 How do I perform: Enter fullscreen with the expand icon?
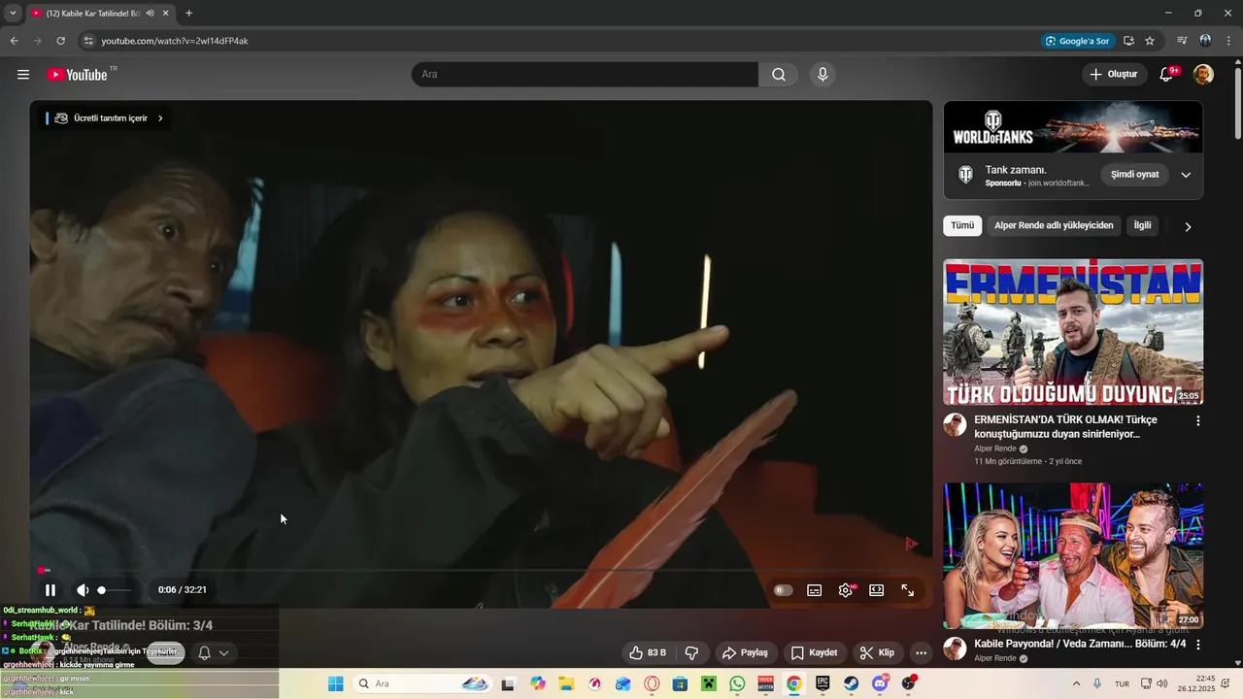click(908, 590)
